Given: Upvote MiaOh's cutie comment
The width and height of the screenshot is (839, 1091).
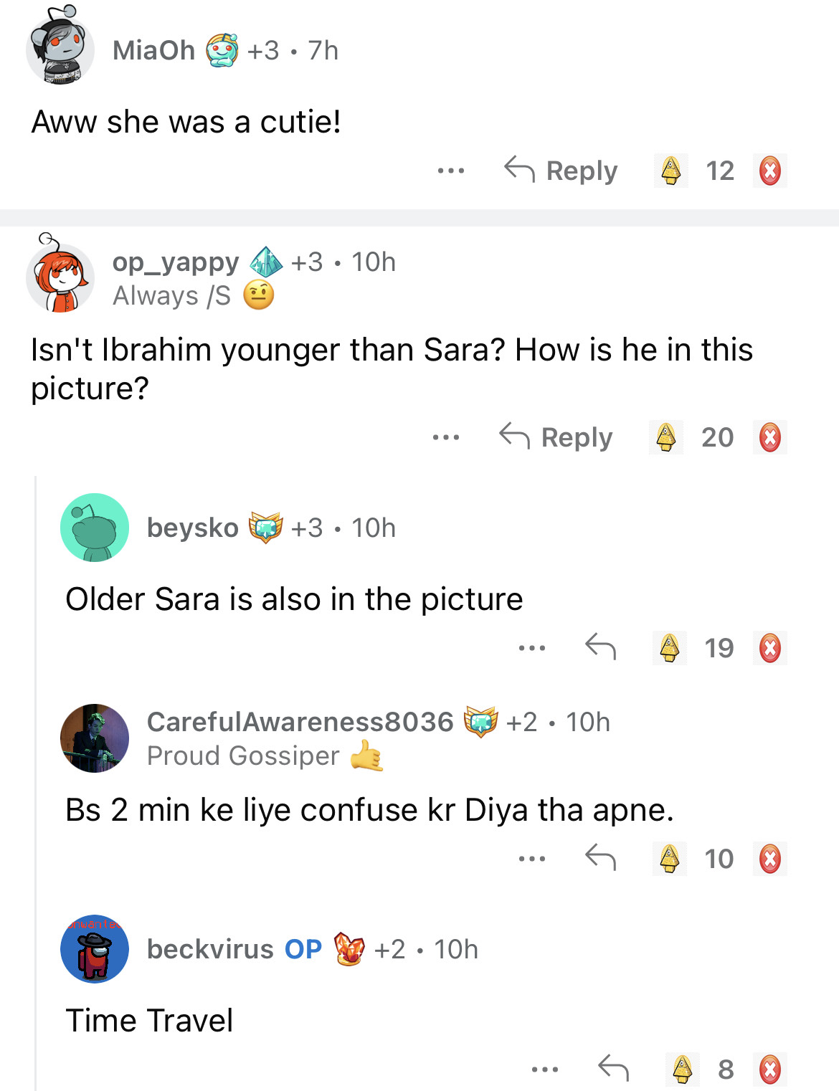Looking at the screenshot, I should [670, 171].
